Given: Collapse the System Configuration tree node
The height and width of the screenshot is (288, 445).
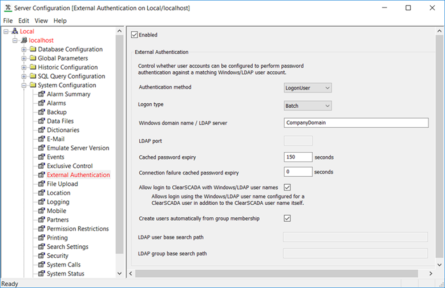Looking at the screenshot, I should click(24, 86).
